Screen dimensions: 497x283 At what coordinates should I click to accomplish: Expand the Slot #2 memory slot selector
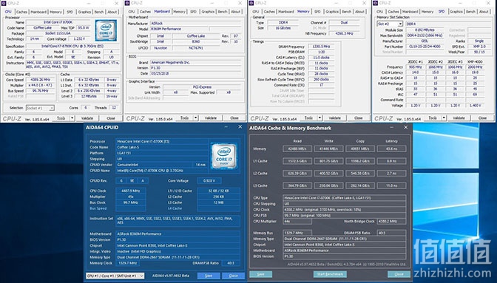point(400,24)
